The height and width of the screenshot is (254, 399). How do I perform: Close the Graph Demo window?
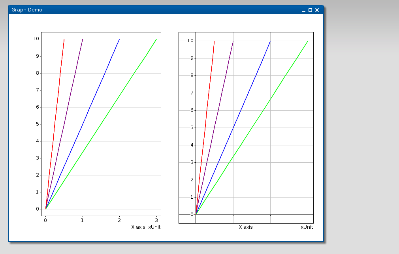[317, 10]
